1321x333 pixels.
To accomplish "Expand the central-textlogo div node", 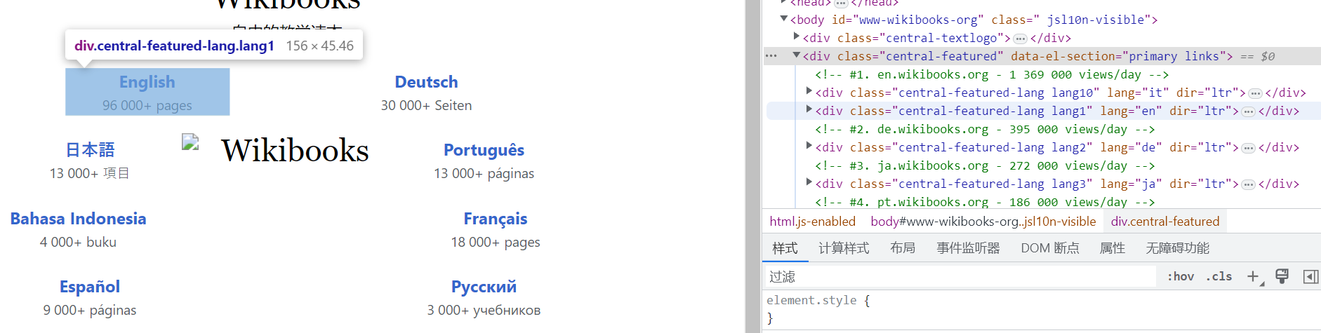I will pos(797,36).
